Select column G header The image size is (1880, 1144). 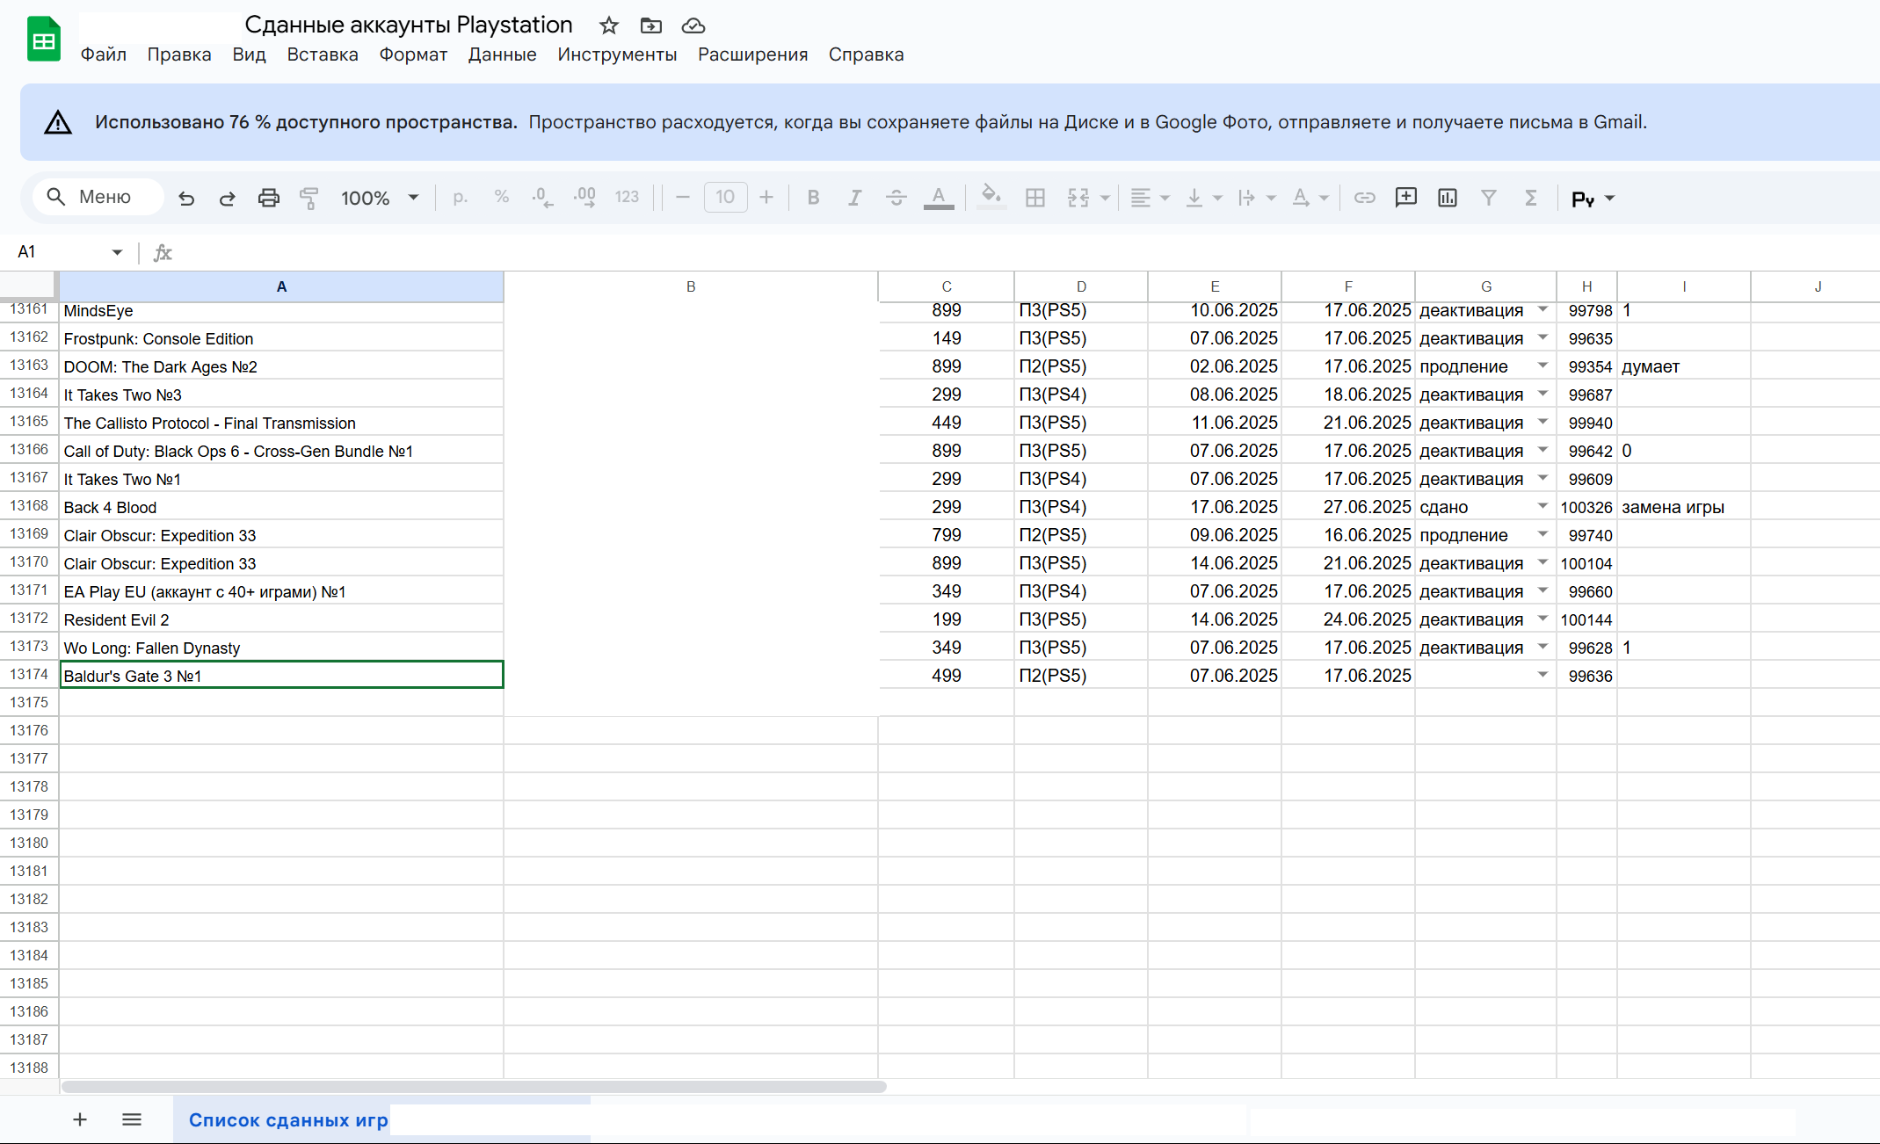click(1485, 286)
